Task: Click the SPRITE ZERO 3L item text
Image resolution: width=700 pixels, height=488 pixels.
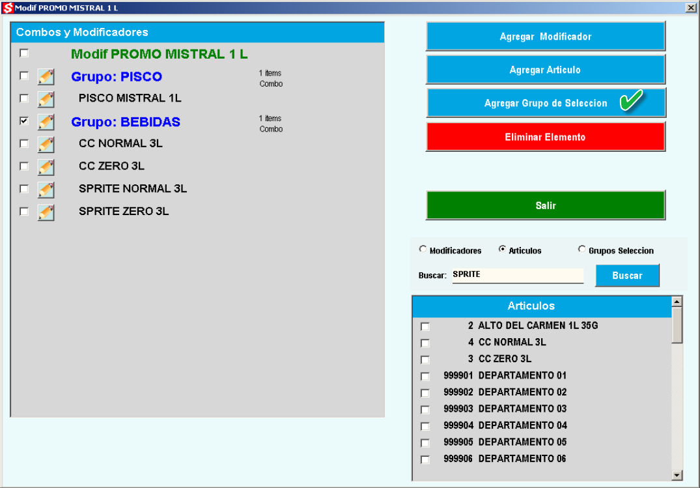Action: (x=124, y=211)
